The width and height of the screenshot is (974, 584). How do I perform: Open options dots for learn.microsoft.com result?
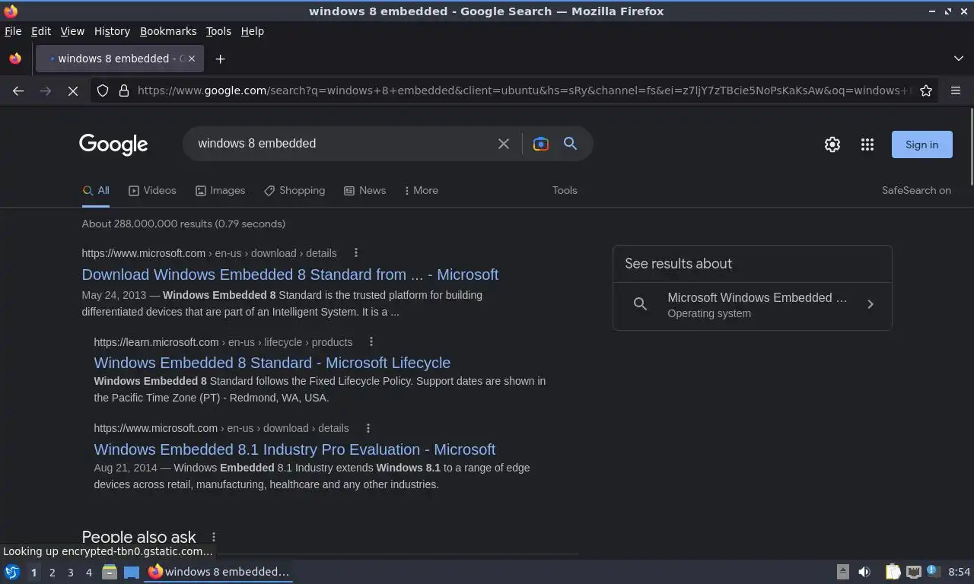(x=371, y=342)
